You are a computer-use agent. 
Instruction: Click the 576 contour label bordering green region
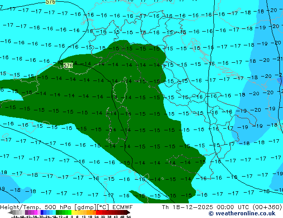point(68,65)
